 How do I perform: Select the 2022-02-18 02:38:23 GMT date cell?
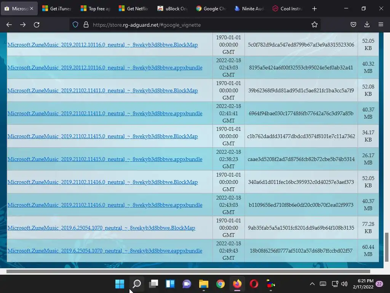(x=229, y=159)
